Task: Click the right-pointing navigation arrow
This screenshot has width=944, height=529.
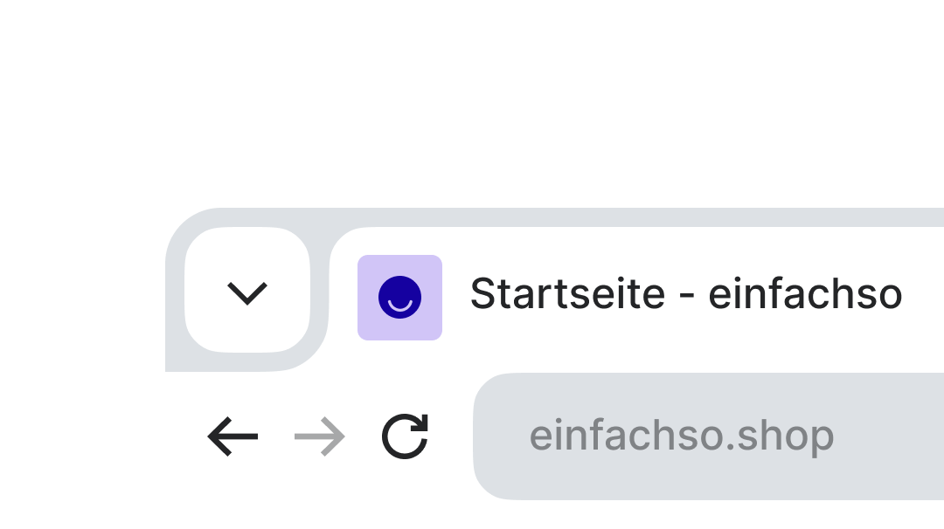Action: pos(320,436)
